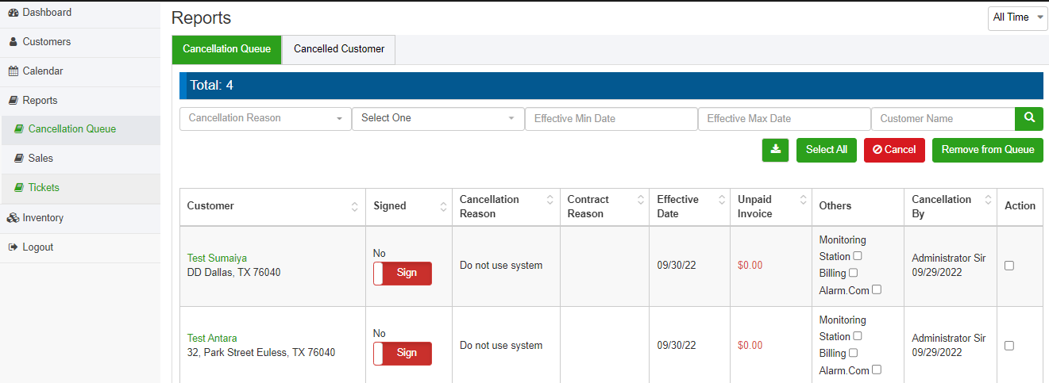Open Customers from the sidebar
Image resolution: width=1049 pixels, height=383 pixels.
[x=46, y=42]
